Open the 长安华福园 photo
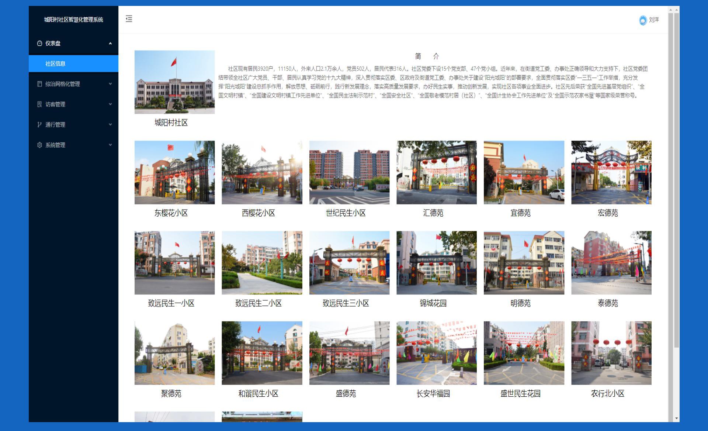 (437, 353)
